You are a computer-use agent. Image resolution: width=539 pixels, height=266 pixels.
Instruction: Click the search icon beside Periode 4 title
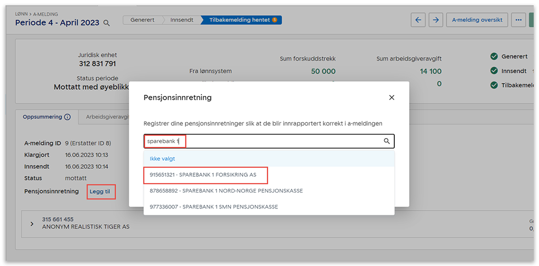click(x=107, y=23)
